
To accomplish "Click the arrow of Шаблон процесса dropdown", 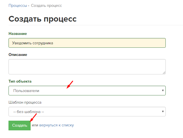I will (163, 112).
